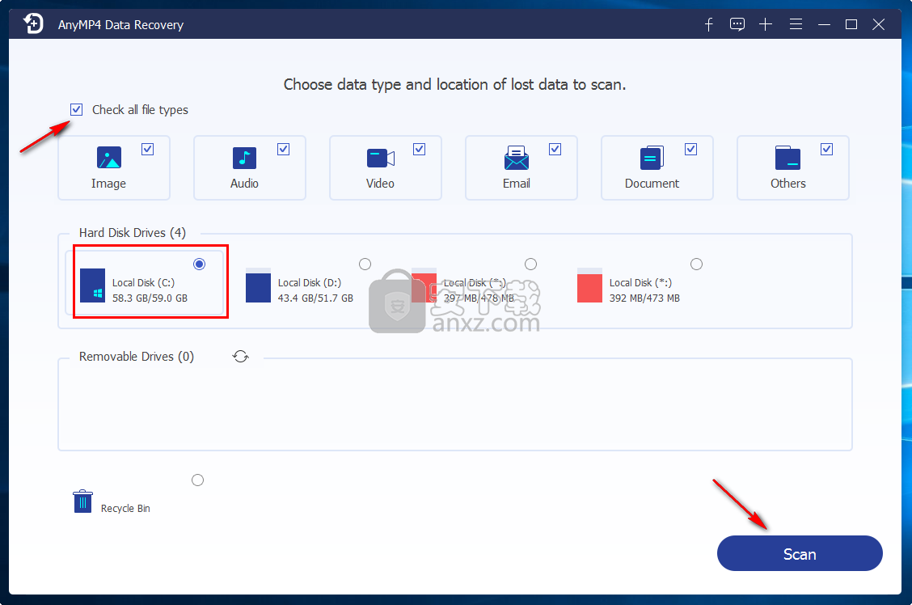Click the Email envelope icon
Screen dimensions: 912x605
[517, 158]
